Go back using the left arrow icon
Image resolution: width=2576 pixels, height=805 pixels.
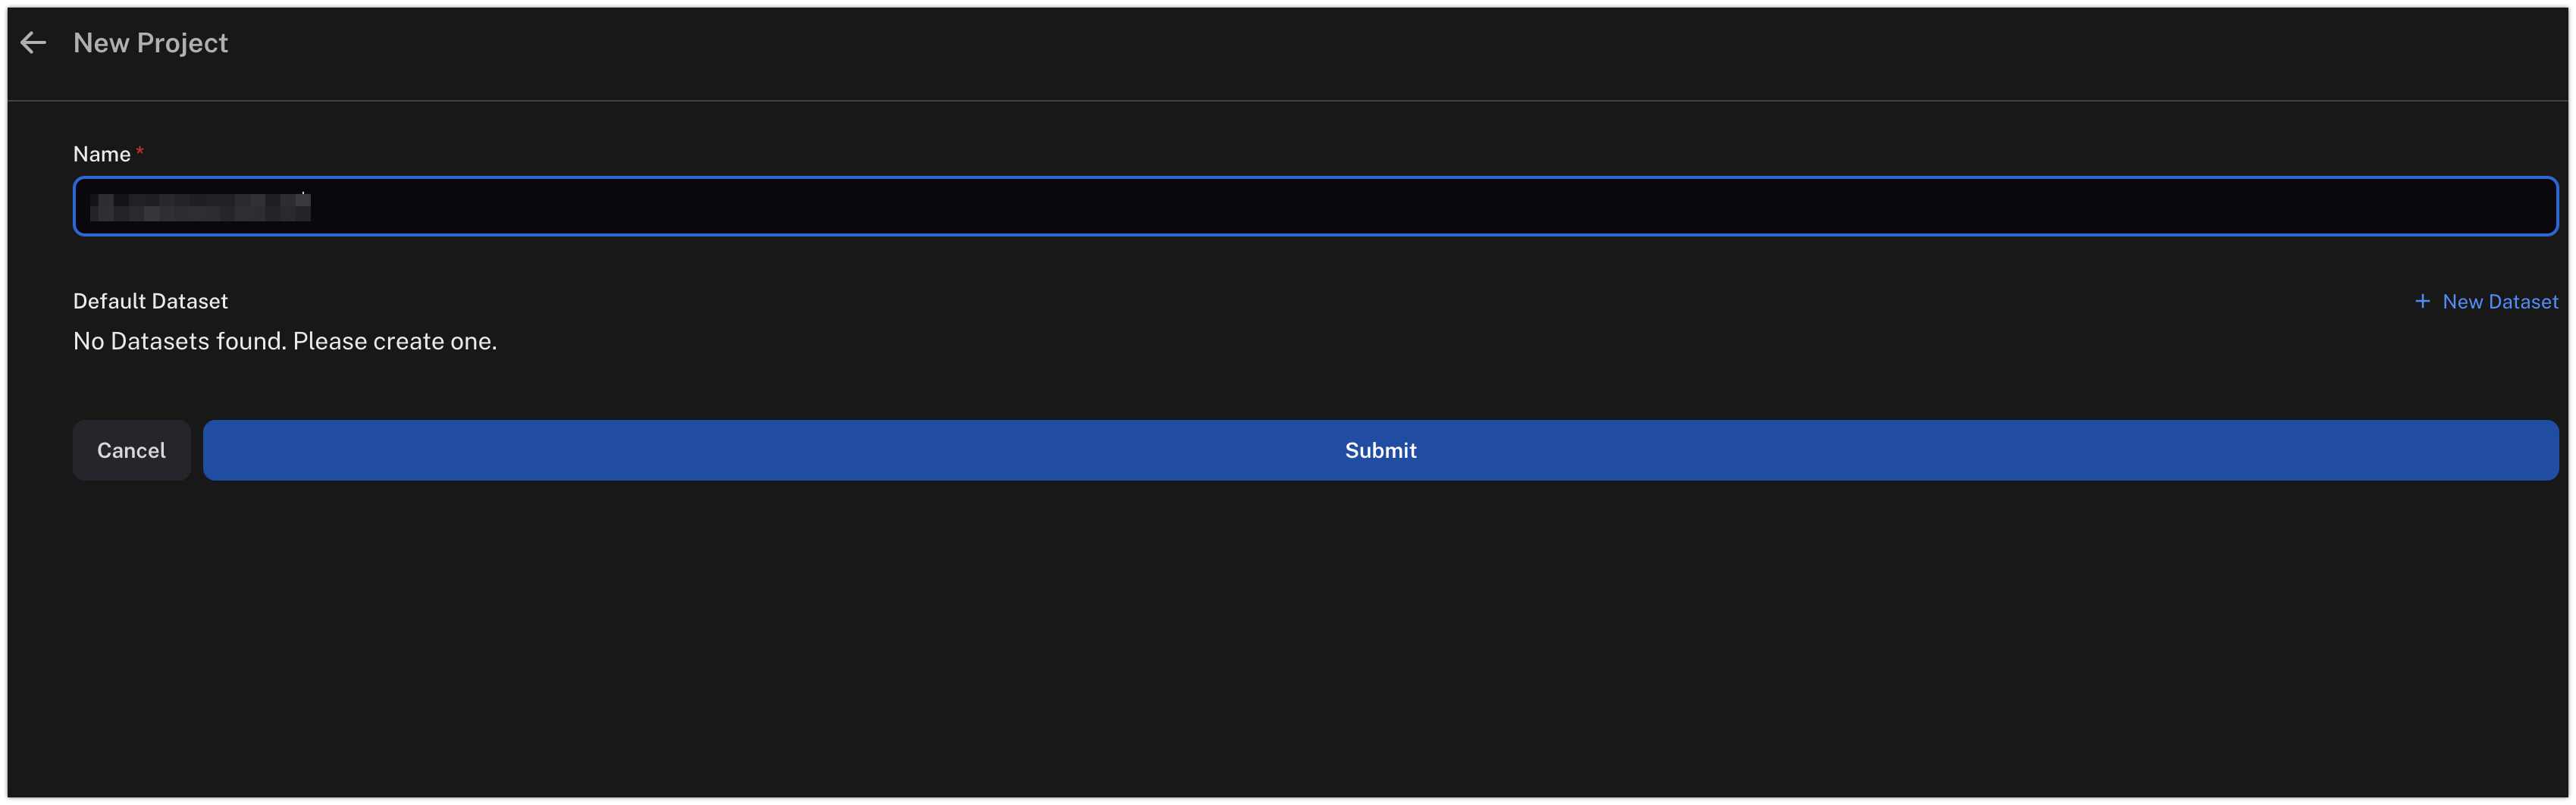coord(34,42)
